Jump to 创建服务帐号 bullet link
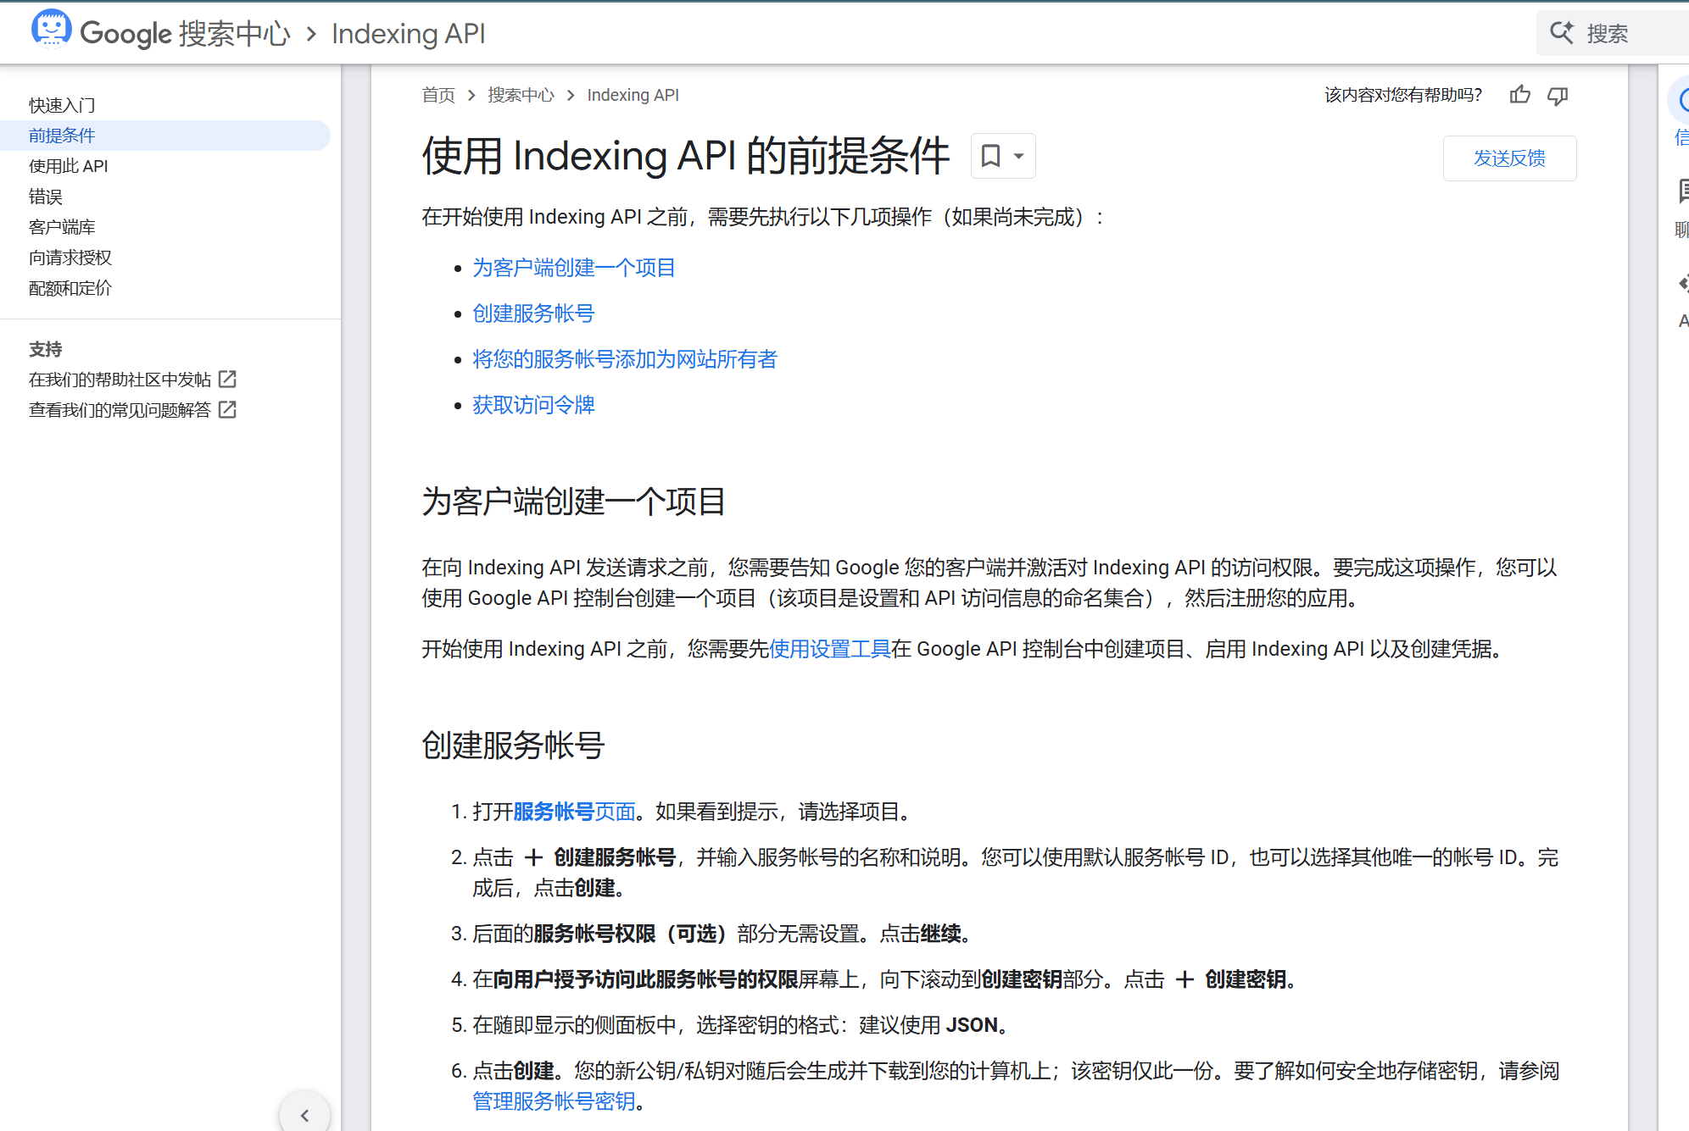The height and width of the screenshot is (1131, 1689). point(533,313)
